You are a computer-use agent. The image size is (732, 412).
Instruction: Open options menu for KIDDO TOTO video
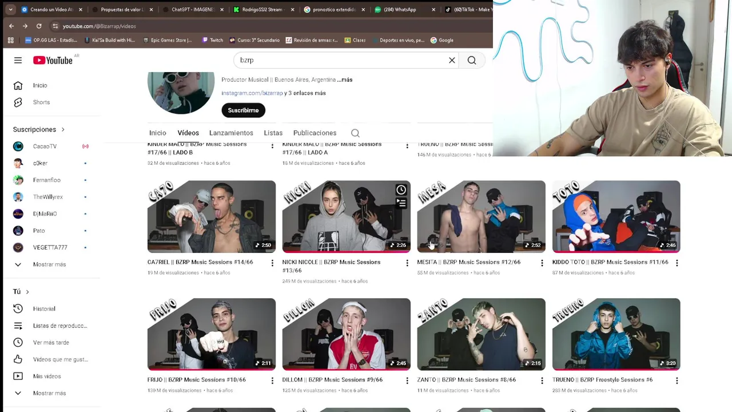677,263
